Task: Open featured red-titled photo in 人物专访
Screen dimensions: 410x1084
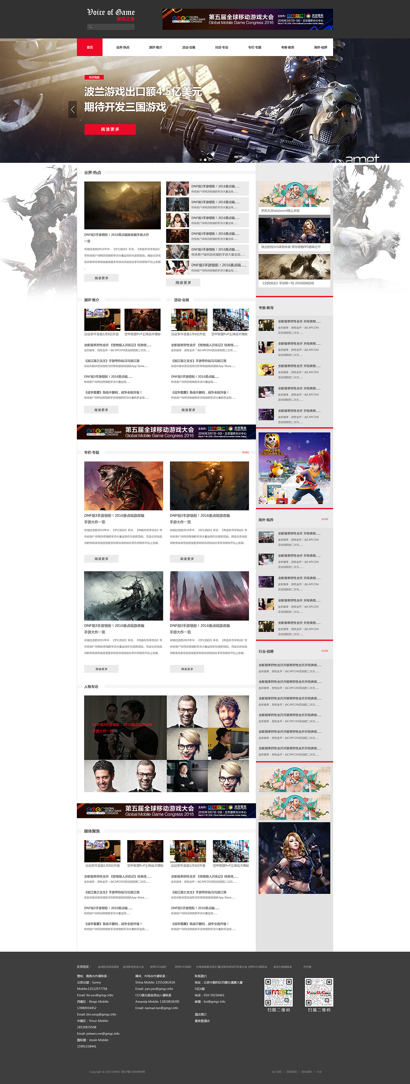Action: pyautogui.click(x=126, y=727)
